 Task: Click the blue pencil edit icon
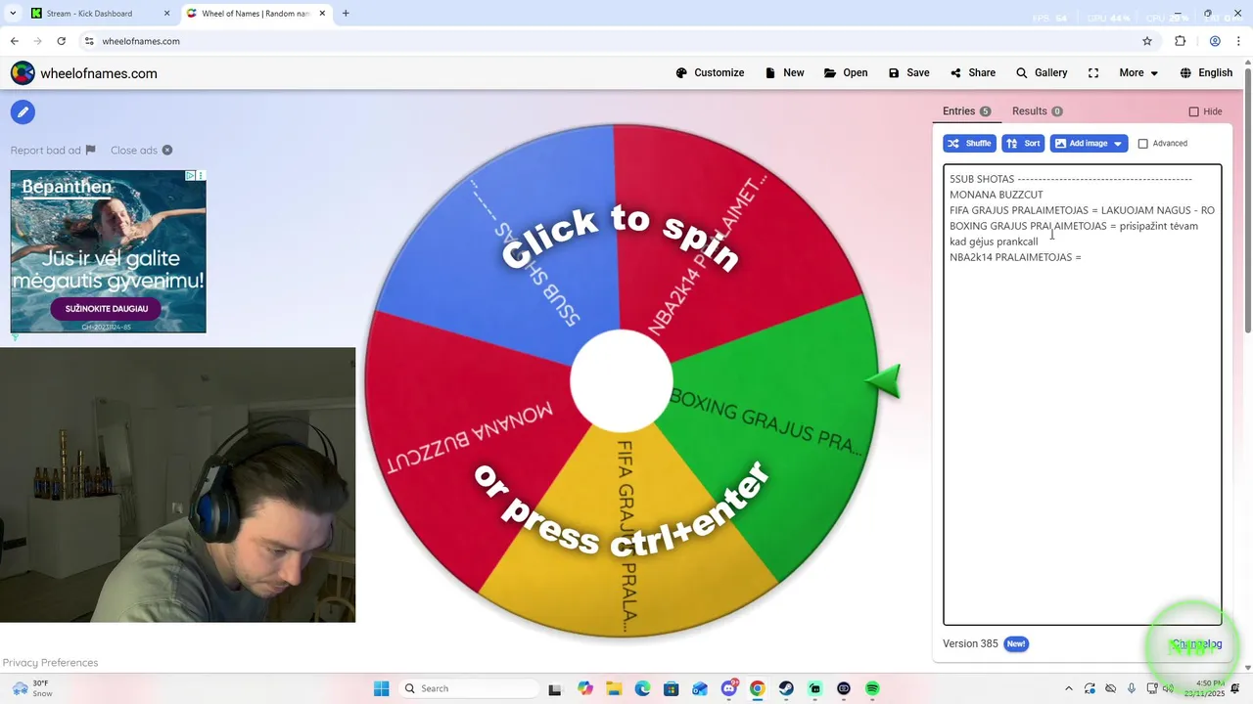[x=23, y=112]
